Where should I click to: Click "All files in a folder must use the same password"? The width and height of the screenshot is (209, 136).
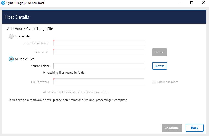tap(75, 92)
